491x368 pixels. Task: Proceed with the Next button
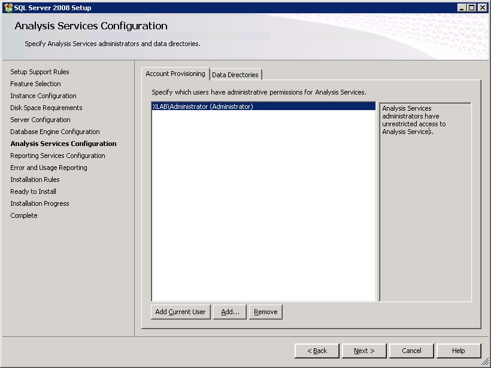[364, 351]
